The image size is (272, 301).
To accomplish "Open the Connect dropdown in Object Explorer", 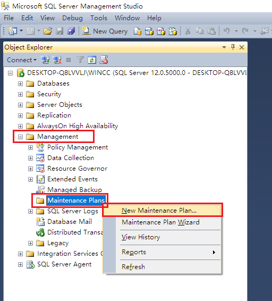I will pos(21,60).
